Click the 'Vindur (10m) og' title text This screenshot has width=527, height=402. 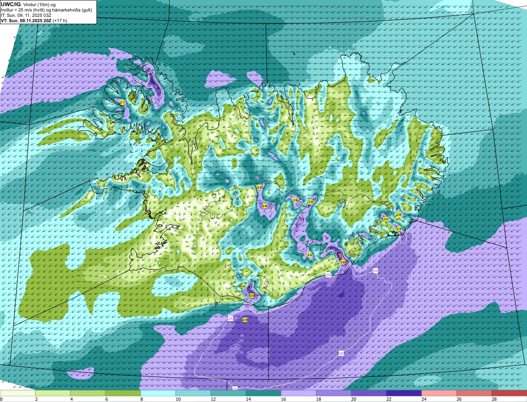click(40, 4)
